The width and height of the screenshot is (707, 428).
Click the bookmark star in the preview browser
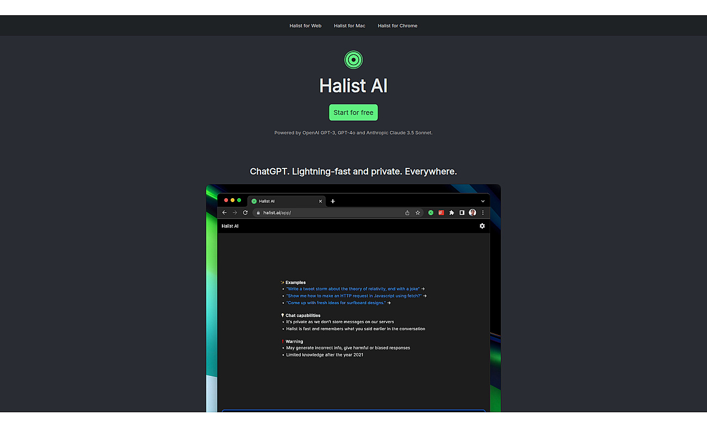tap(418, 212)
